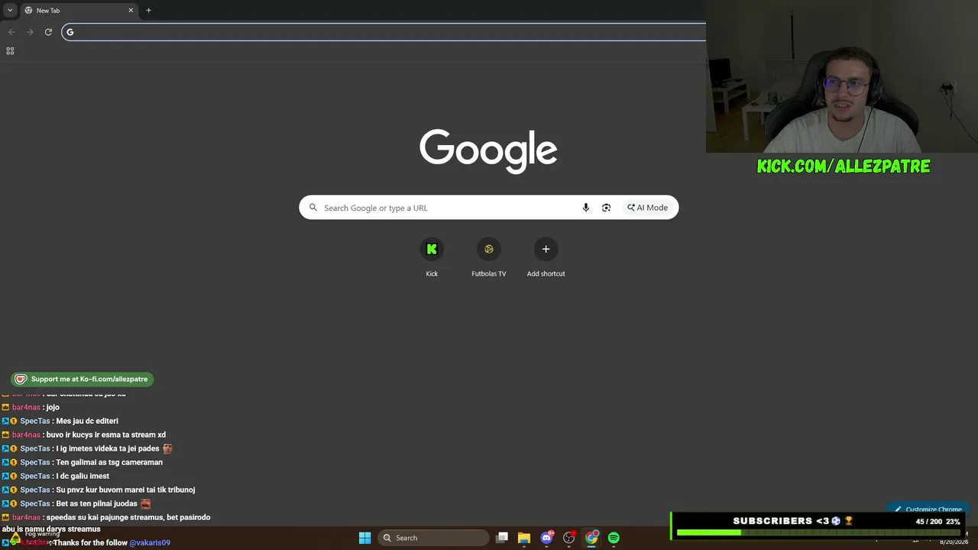The height and width of the screenshot is (550, 978).
Task: Click the chat message 'Ten galimai as tsg cameraman'
Action: coord(109,462)
